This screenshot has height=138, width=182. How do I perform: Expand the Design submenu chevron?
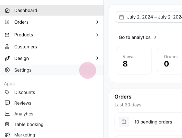click(97, 58)
